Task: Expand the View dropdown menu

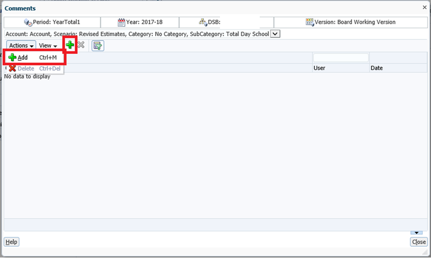Action: pos(48,46)
